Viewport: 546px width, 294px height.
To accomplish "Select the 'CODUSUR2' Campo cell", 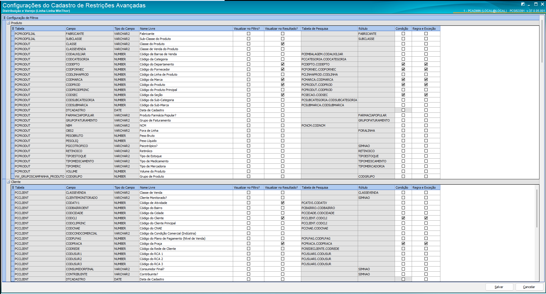I will tap(89, 259).
